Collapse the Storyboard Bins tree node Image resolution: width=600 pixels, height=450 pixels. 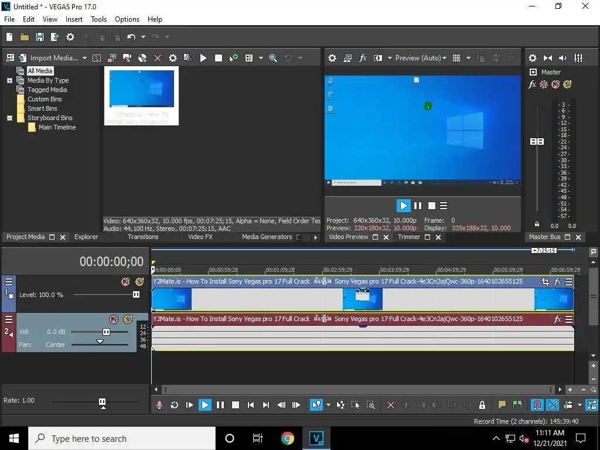[x=9, y=118]
